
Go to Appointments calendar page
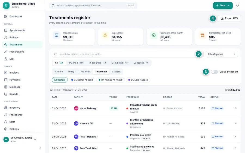pyautogui.click(x=22, y=30)
